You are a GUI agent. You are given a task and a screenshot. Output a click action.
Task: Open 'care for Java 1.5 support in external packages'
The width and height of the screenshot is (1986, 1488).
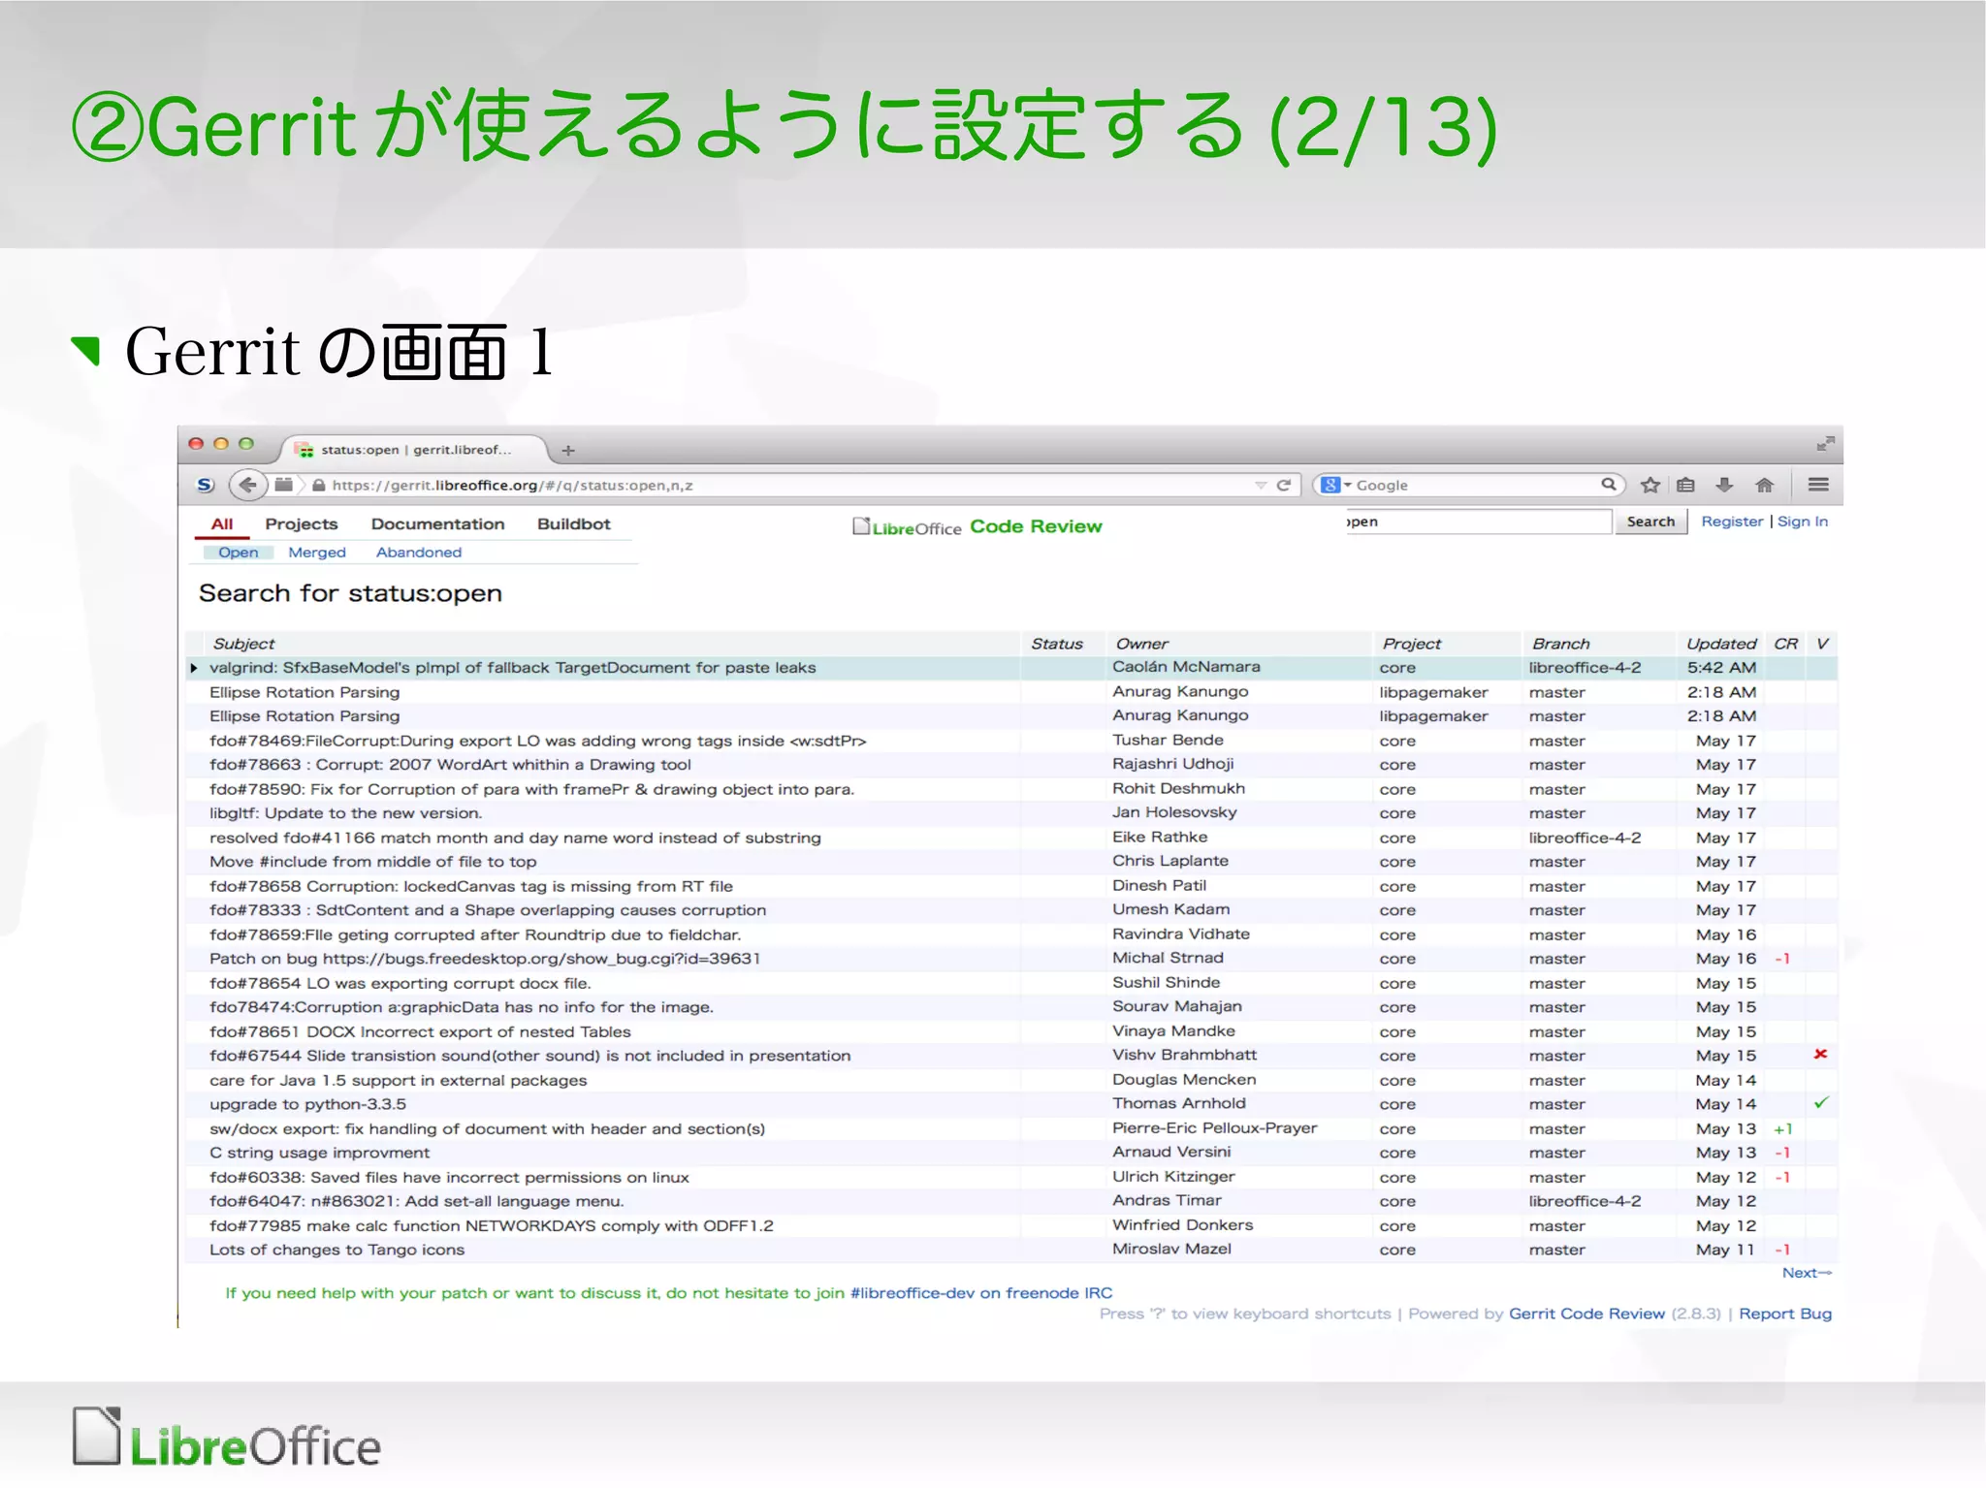[x=399, y=1080]
